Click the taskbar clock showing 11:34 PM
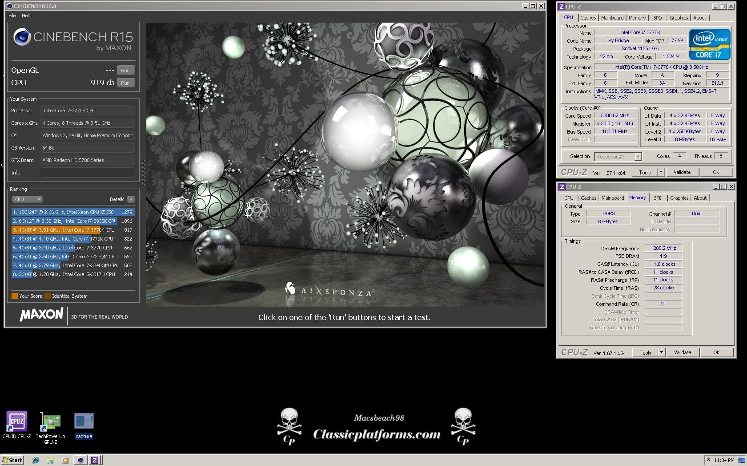747x466 pixels. (724, 460)
